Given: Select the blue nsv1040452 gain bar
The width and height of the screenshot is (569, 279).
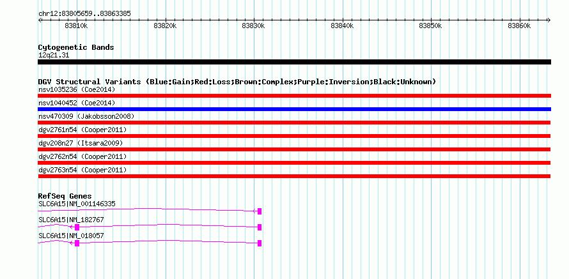Looking at the screenshot, I should pos(294,109).
